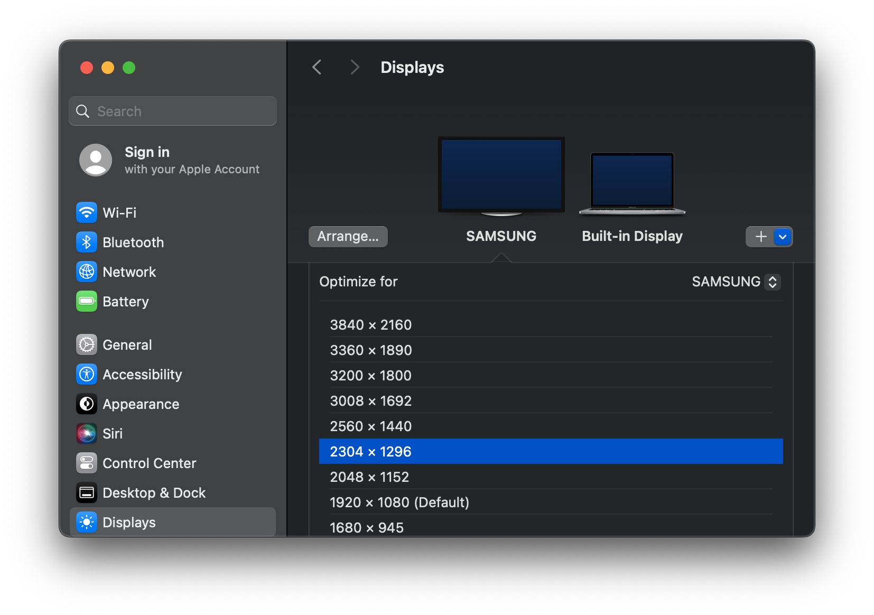Click the Apple Account avatar icon
The height and width of the screenshot is (615, 874).
(96, 160)
